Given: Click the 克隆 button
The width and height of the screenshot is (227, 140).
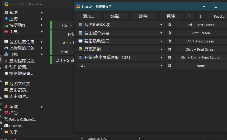Looking at the screenshot, I should [171, 16].
